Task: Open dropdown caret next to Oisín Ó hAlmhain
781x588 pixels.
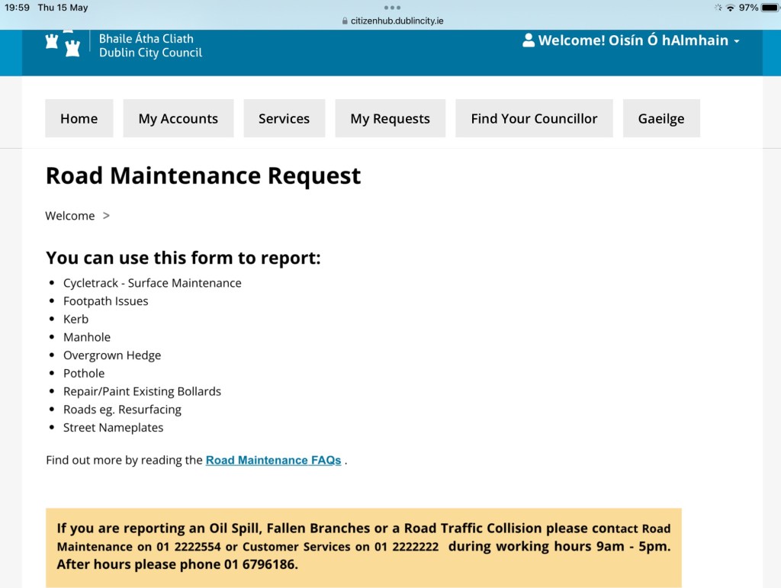Action: [x=737, y=41]
